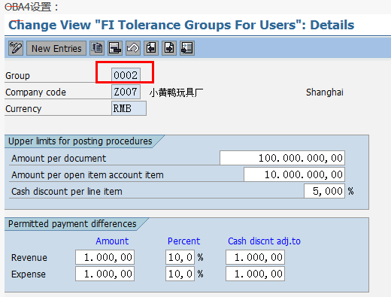This screenshot has height=297, width=391.
Task: Select the Company code field Z007
Action: click(126, 92)
